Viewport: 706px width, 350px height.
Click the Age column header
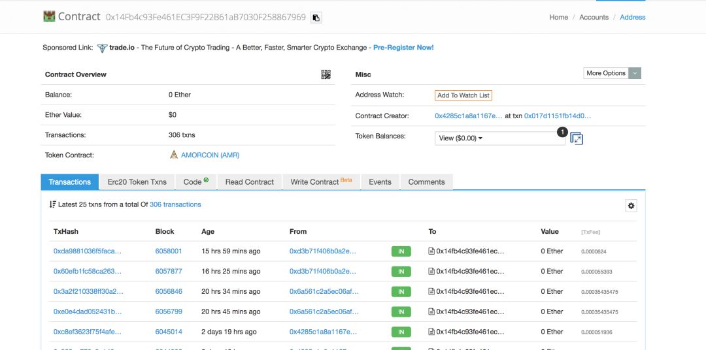coord(208,231)
